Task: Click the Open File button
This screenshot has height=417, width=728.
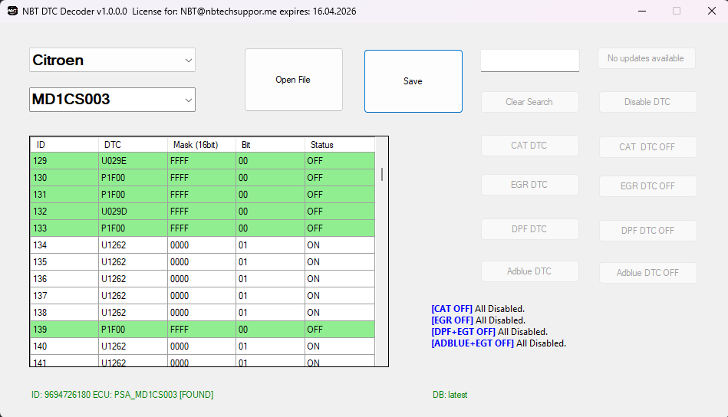Action: coord(293,80)
